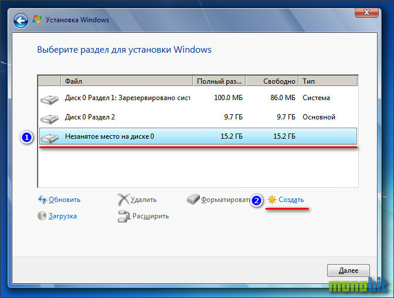Click the 86.0 МБ free space cell
Image resolution: width=394 pixels, height=298 pixels.
point(283,98)
